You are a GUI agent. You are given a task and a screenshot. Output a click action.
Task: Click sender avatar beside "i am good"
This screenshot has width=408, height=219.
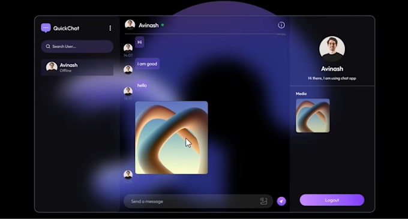pos(128,70)
